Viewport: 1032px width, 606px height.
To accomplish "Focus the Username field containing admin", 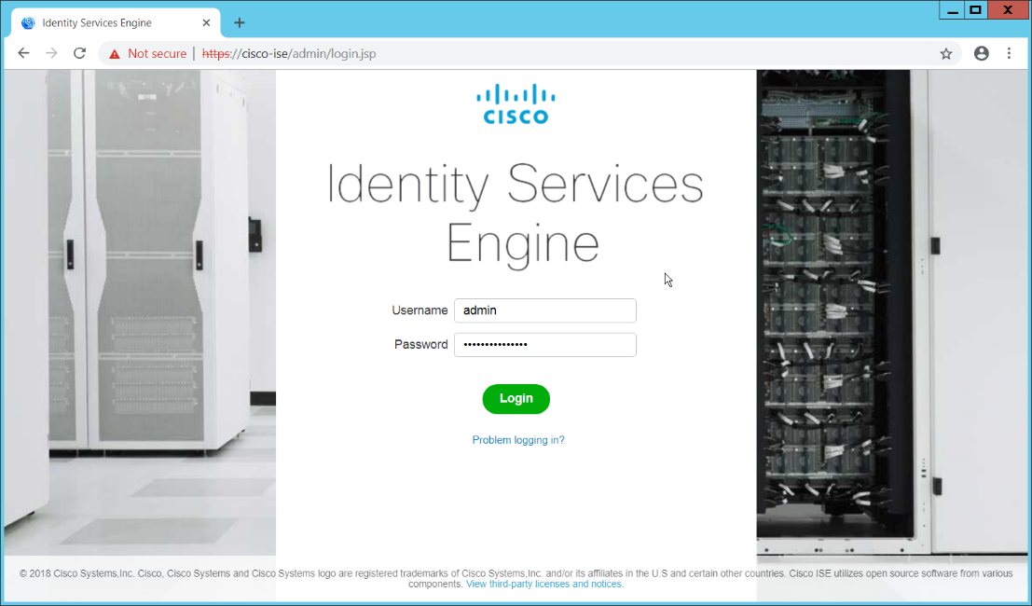I will coord(544,310).
